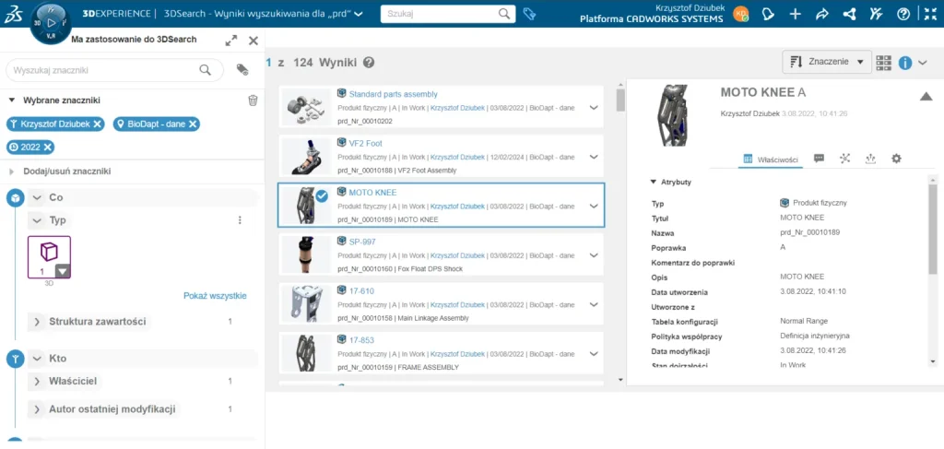944x449 pixels.
Task: Open the KD user avatar menu
Action: 740,14
